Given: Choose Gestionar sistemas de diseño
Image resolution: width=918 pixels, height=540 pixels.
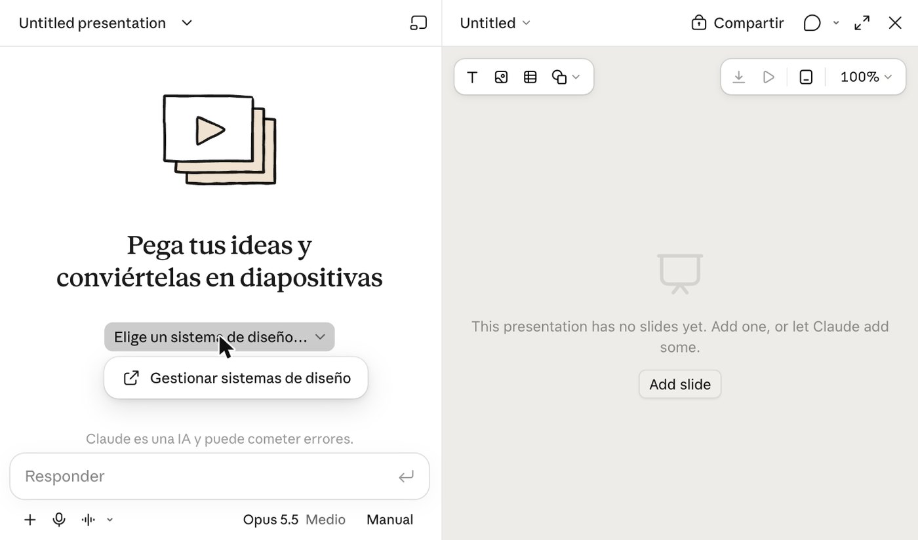Looking at the screenshot, I should pyautogui.click(x=236, y=378).
